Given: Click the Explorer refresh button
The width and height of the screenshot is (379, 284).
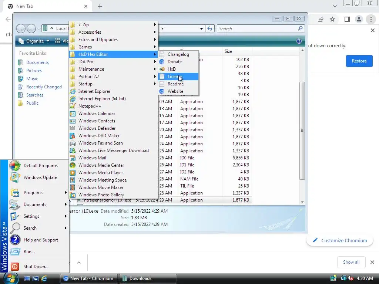Looking at the screenshot, I should click(210, 29).
